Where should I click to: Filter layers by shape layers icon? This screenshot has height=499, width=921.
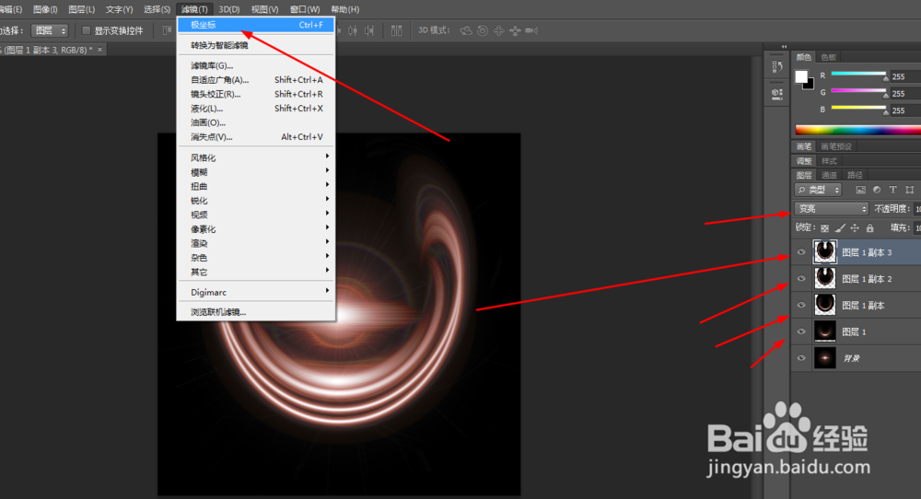click(909, 190)
